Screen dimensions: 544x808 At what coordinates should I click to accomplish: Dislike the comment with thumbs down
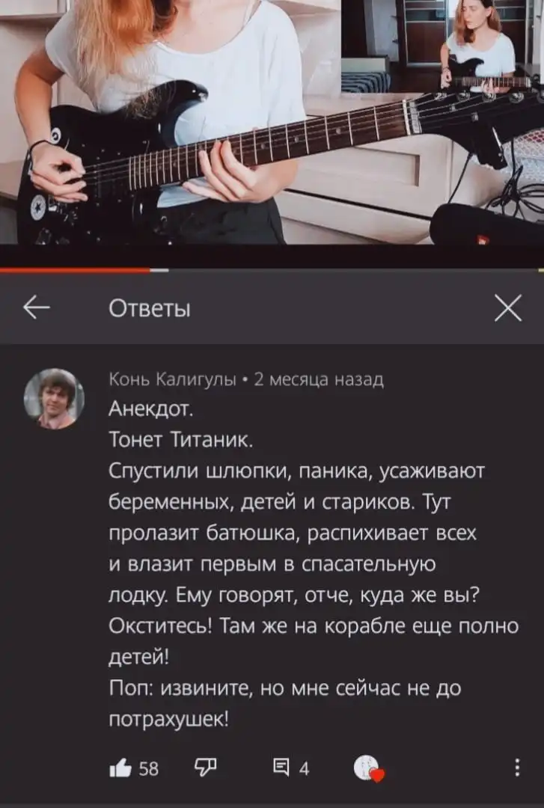(x=205, y=768)
